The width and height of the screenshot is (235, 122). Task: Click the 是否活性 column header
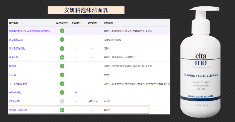coord(76,23)
